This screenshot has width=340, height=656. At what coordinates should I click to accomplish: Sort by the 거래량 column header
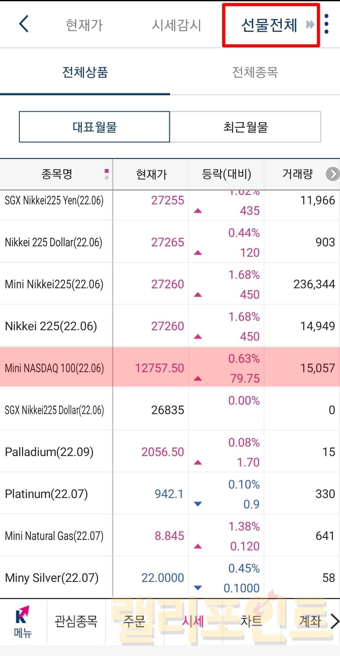pos(297,174)
